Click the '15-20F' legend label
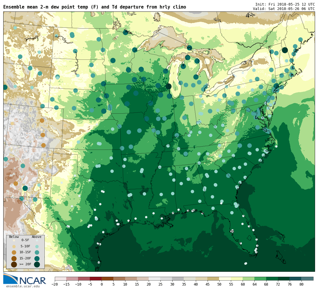 [x=25, y=258]
